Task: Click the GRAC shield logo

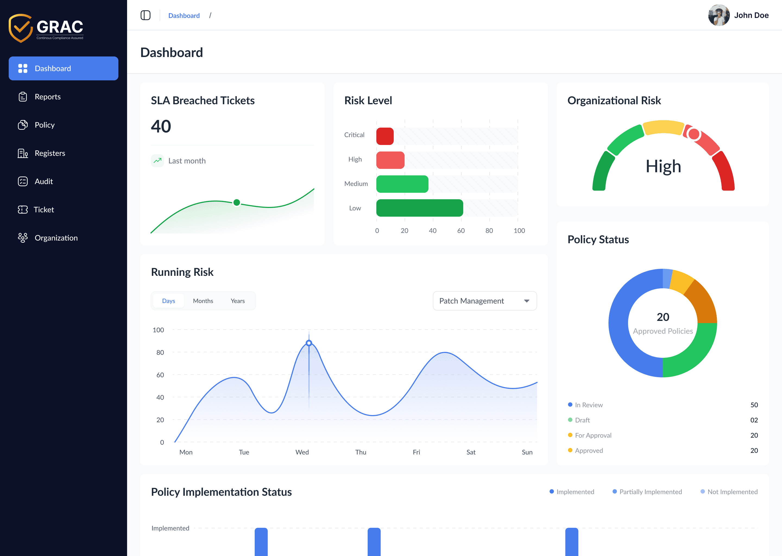Action: (21, 28)
